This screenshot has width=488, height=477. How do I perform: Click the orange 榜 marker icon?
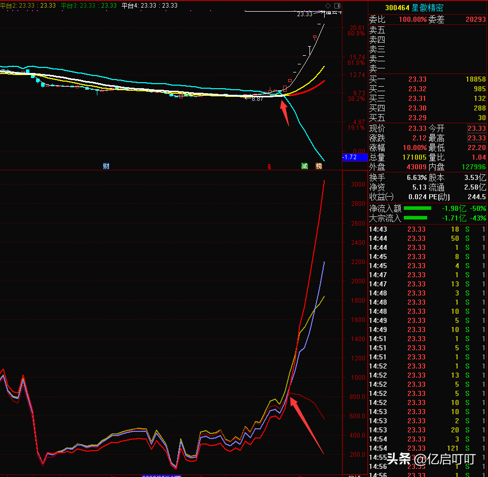coord(319,166)
